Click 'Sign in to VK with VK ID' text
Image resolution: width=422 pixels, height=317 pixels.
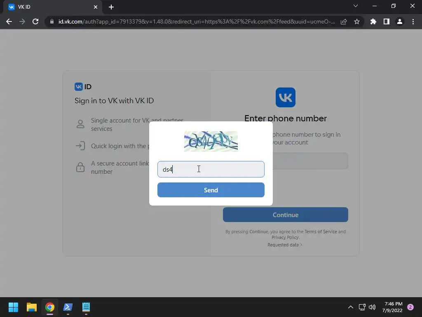[x=114, y=101]
